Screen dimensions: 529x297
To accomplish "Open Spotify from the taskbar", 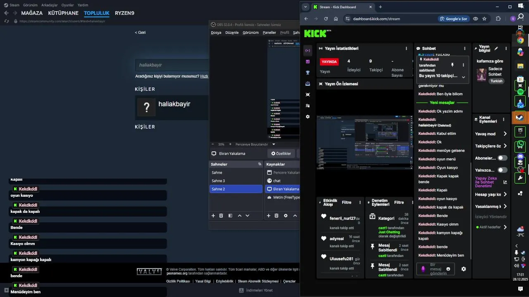I will pos(520,92).
